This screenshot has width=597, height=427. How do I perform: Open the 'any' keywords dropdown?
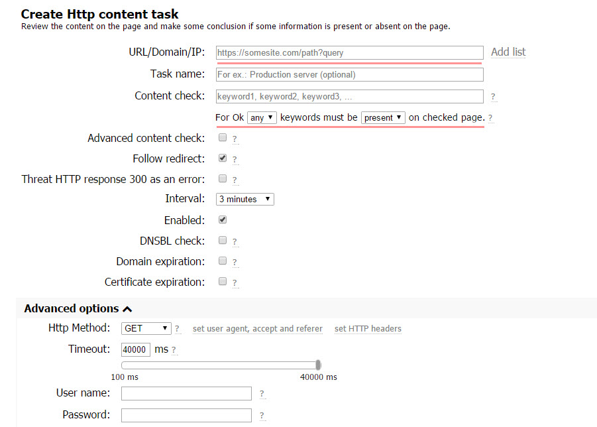tap(262, 118)
